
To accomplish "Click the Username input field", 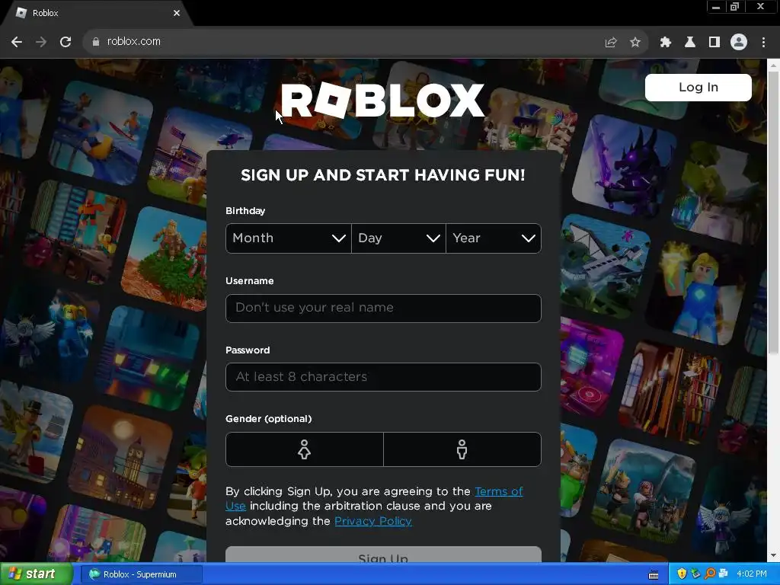I will (383, 308).
